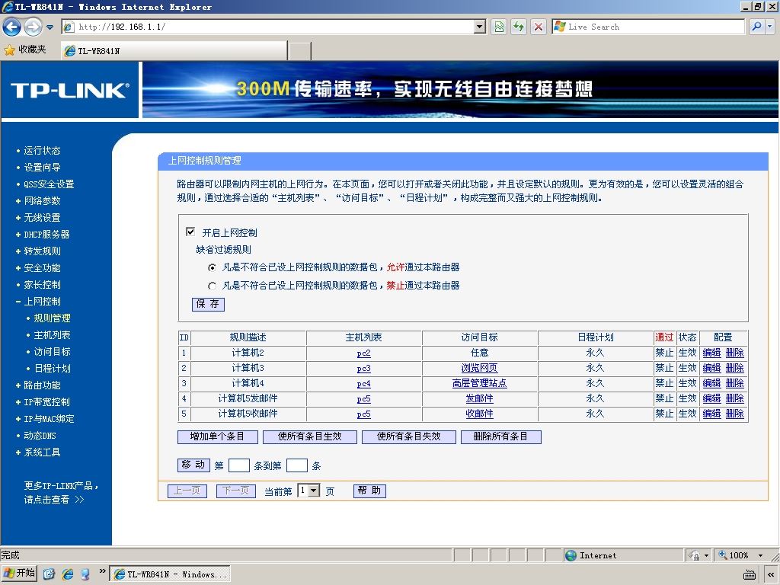Open the Windows 开始 start button
The width and height of the screenshot is (780, 585).
pyautogui.click(x=20, y=574)
